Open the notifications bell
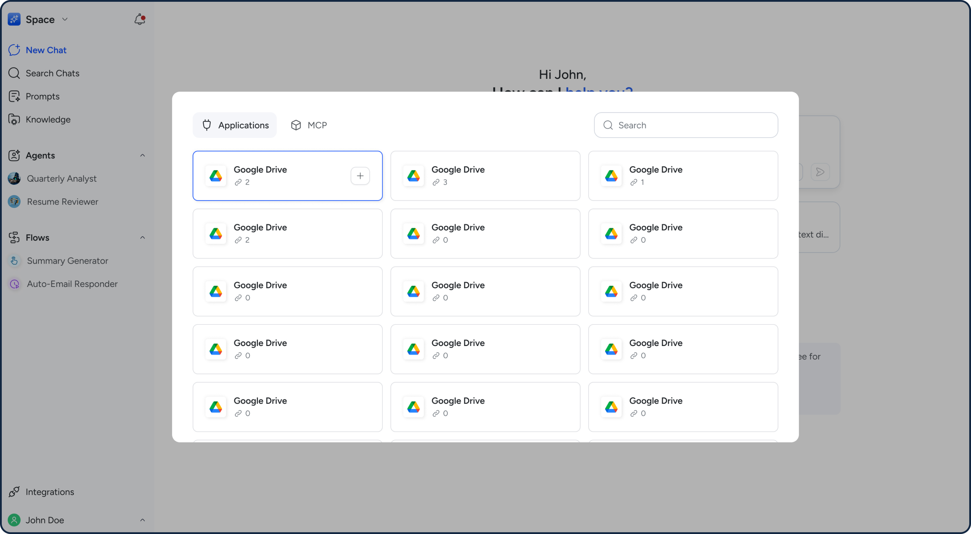 (x=139, y=19)
